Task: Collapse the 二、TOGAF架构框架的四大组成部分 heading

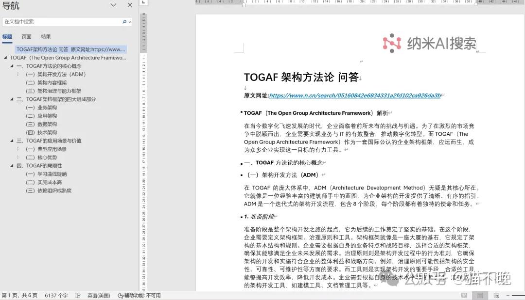Action: [x=12, y=99]
